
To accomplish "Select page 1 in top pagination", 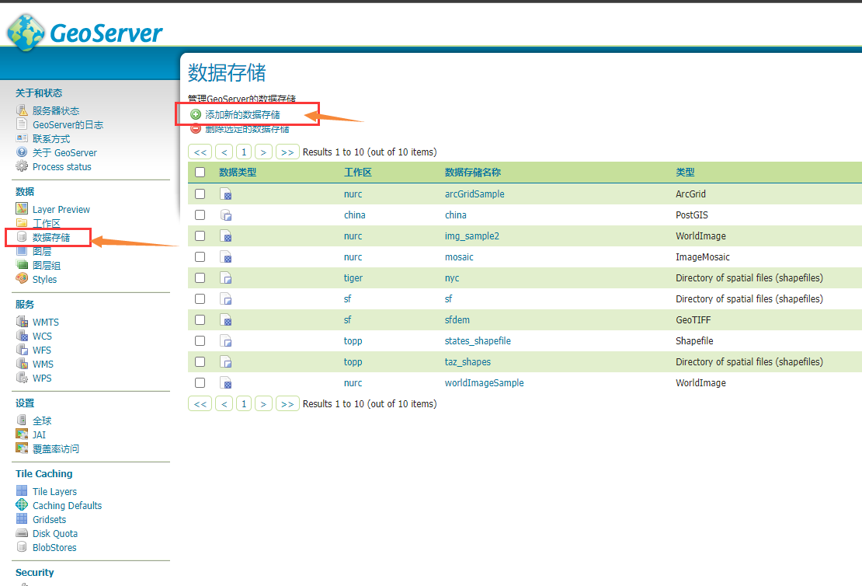I will [244, 152].
